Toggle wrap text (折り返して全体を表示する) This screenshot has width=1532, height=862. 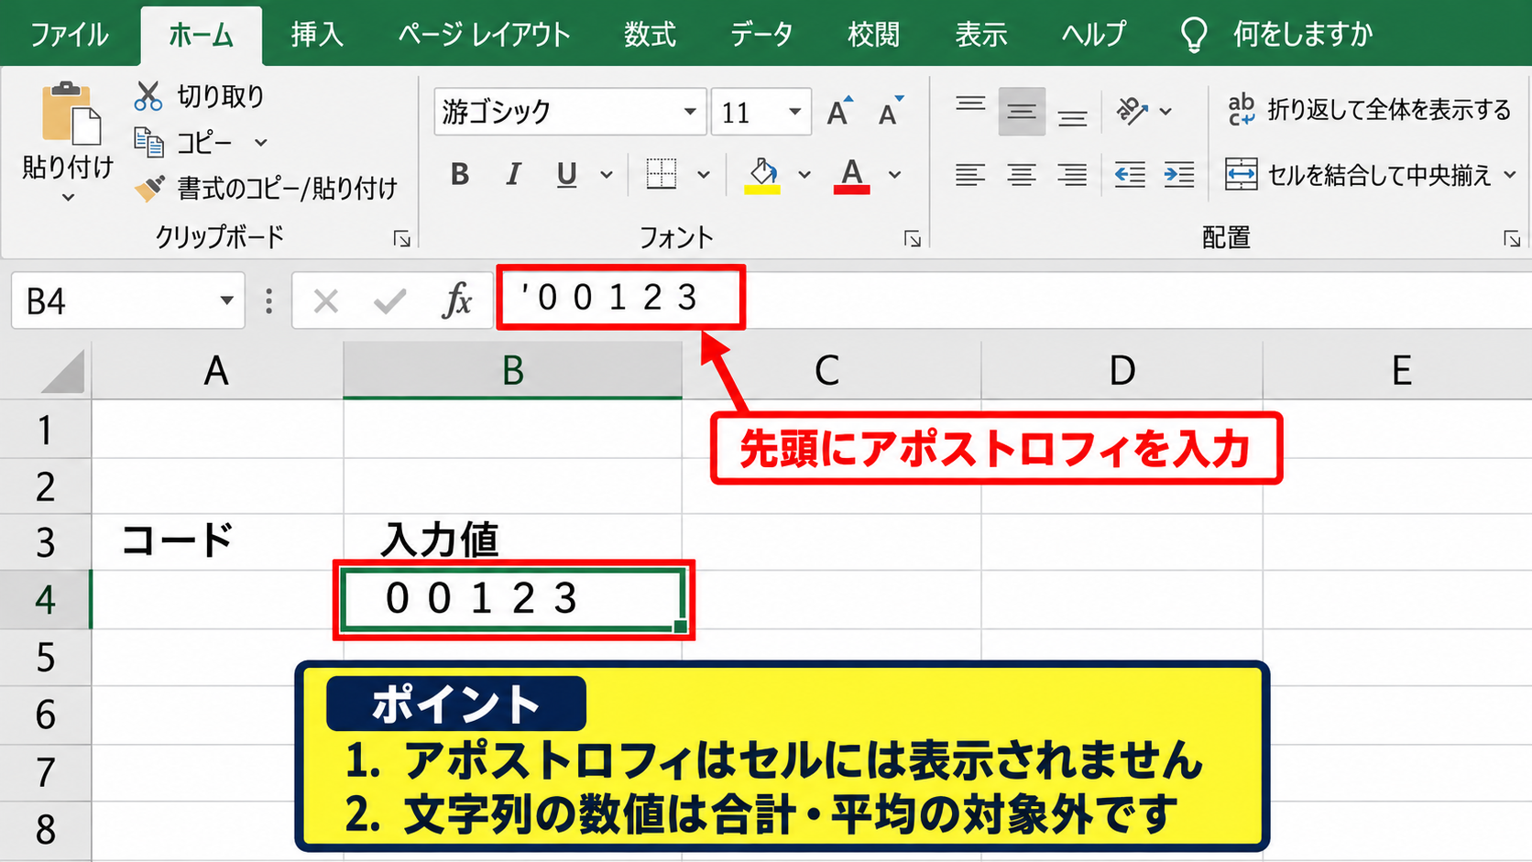pyautogui.click(x=1370, y=110)
